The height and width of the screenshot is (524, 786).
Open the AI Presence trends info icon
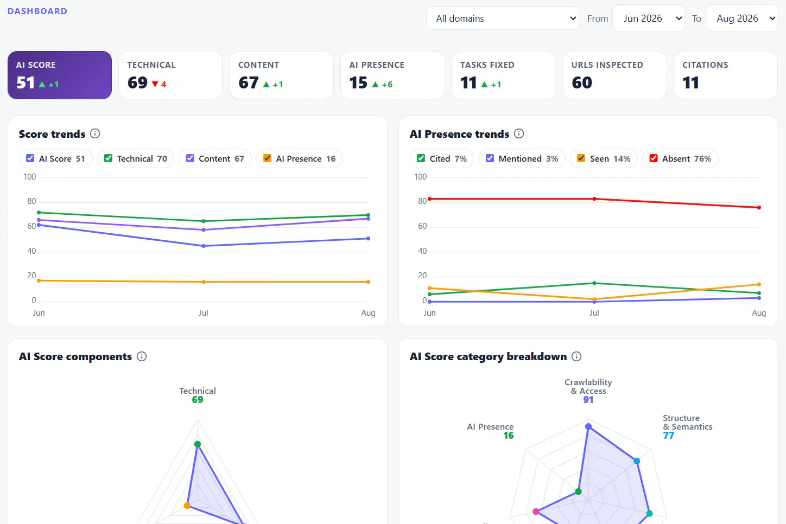[519, 133]
